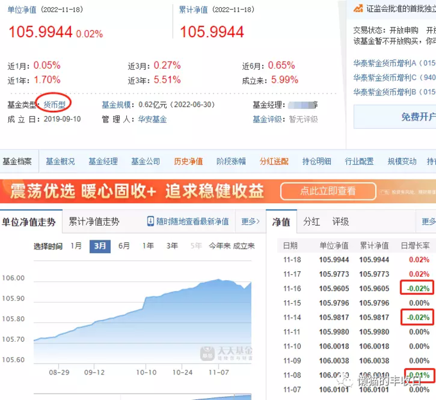436x400 pixels.
Task: Open the 阶段涨幅 tab
Action: pos(231,162)
